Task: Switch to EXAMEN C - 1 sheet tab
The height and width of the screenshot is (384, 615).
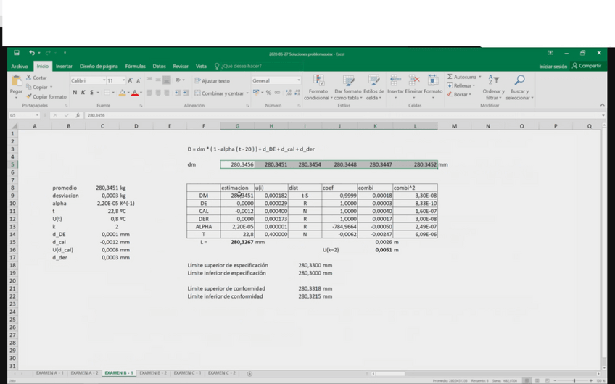Action: [x=186, y=373]
